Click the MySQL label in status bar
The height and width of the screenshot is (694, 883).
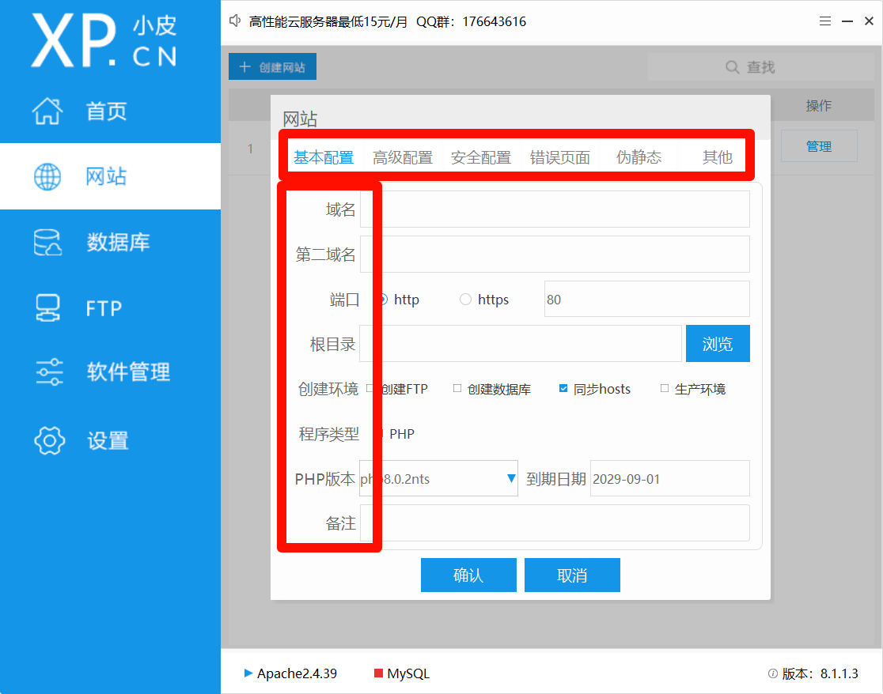pos(408,673)
